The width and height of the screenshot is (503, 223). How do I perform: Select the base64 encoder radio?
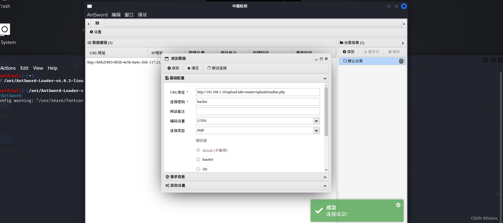tap(198, 160)
